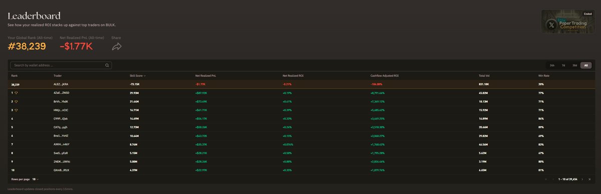Click the Net Realized ROI column header
The image size is (601, 194).
click(x=293, y=76)
